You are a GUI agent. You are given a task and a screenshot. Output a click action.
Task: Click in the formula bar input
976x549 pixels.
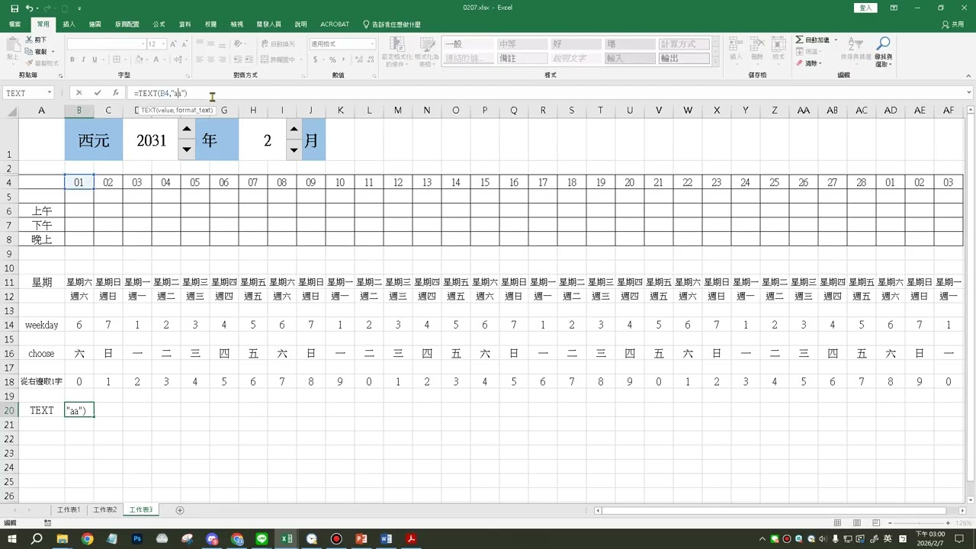pyautogui.click(x=545, y=93)
